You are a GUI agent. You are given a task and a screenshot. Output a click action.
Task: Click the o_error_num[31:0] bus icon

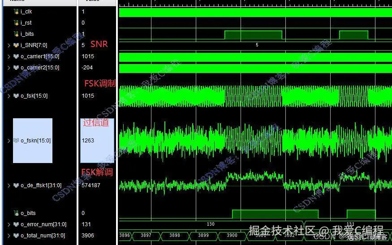(x=16, y=224)
